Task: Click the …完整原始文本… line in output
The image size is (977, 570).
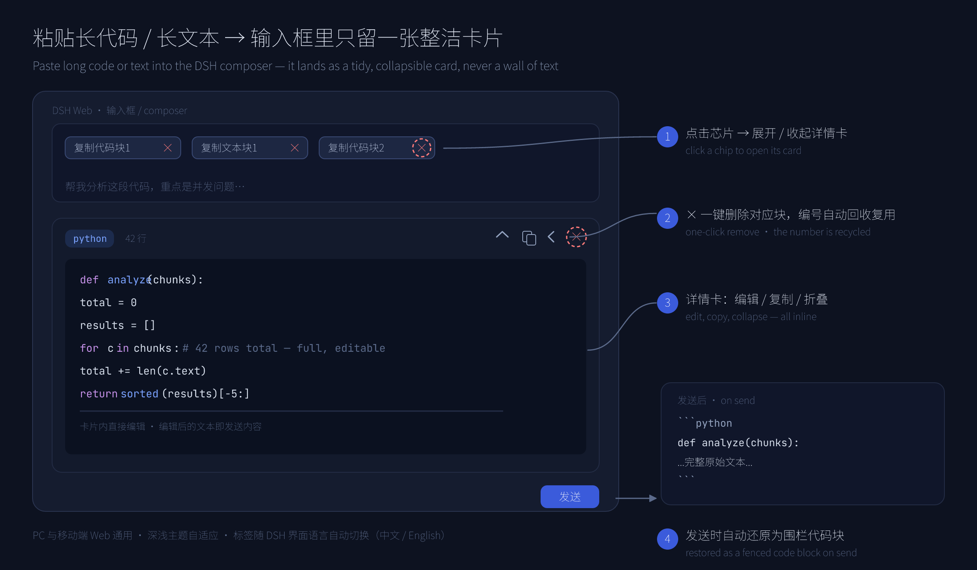Action: [715, 462]
